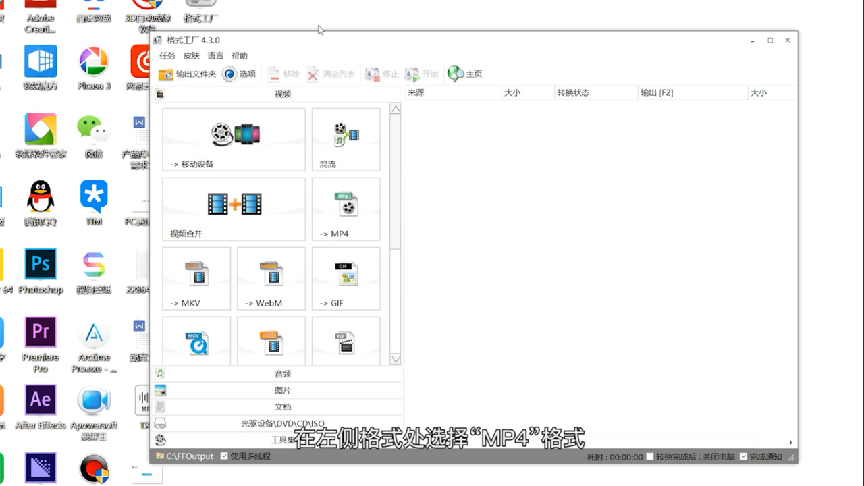Click the 移除 remove toolbar button
The width and height of the screenshot is (864, 486).
[283, 74]
